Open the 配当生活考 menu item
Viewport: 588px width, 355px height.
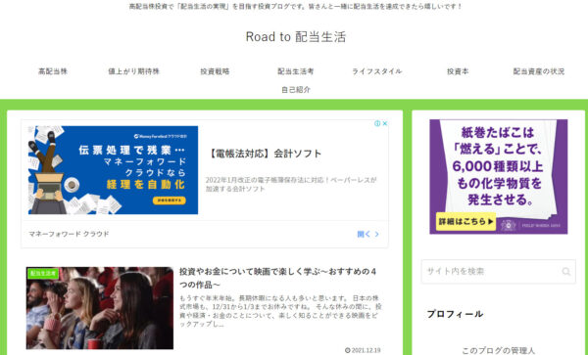coord(296,71)
